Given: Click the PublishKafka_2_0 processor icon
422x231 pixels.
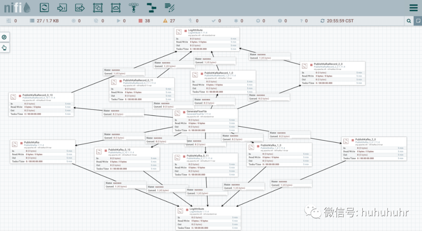Looking at the screenshot, I should pos(346,141).
